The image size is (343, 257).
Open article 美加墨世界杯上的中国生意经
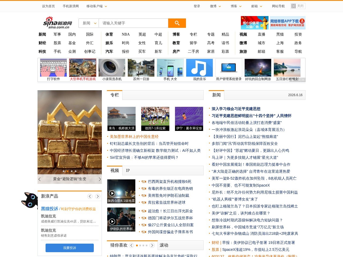tap(134, 137)
